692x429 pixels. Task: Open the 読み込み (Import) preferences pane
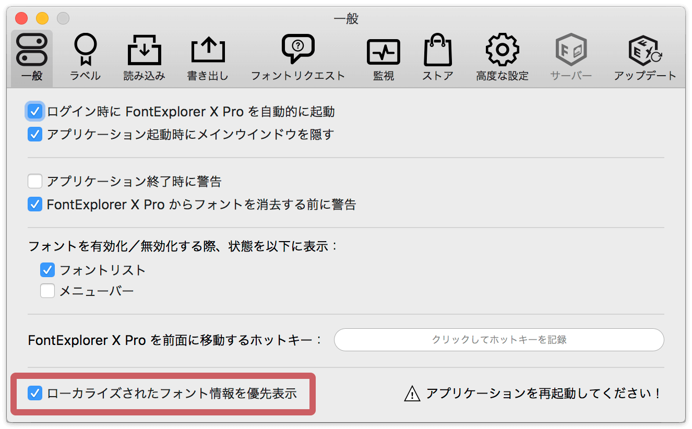coord(144,58)
